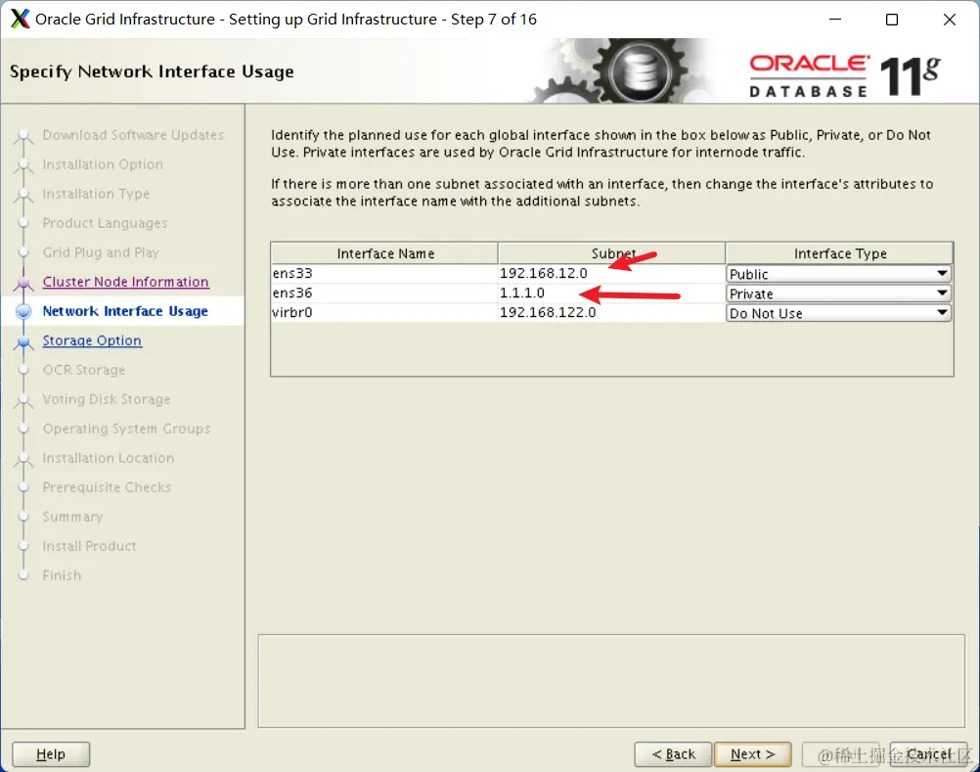Click the Summary step

[72, 517]
